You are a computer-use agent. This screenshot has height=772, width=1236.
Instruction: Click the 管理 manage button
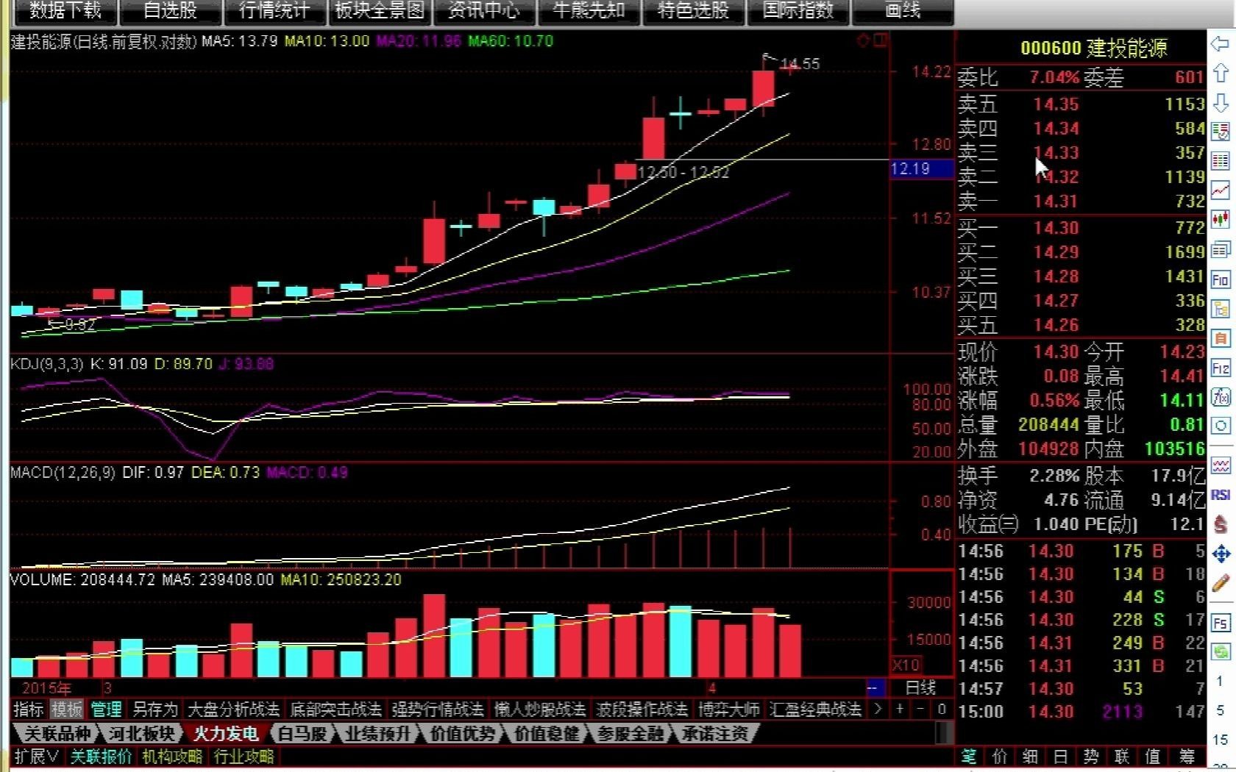[x=106, y=710]
